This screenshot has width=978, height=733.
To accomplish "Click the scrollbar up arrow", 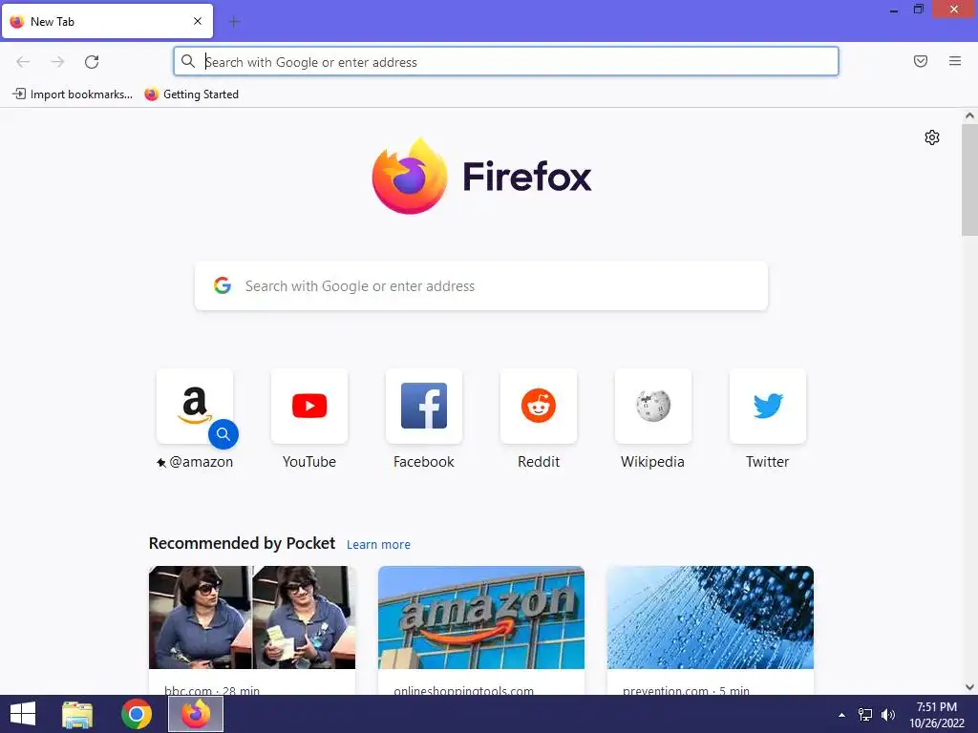I will [969, 115].
